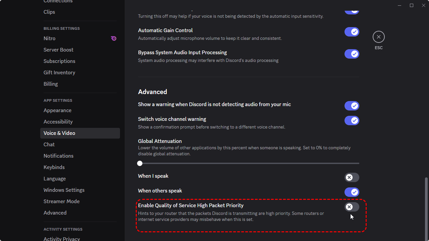
Task: Open Appearance settings
Action: pos(57,110)
